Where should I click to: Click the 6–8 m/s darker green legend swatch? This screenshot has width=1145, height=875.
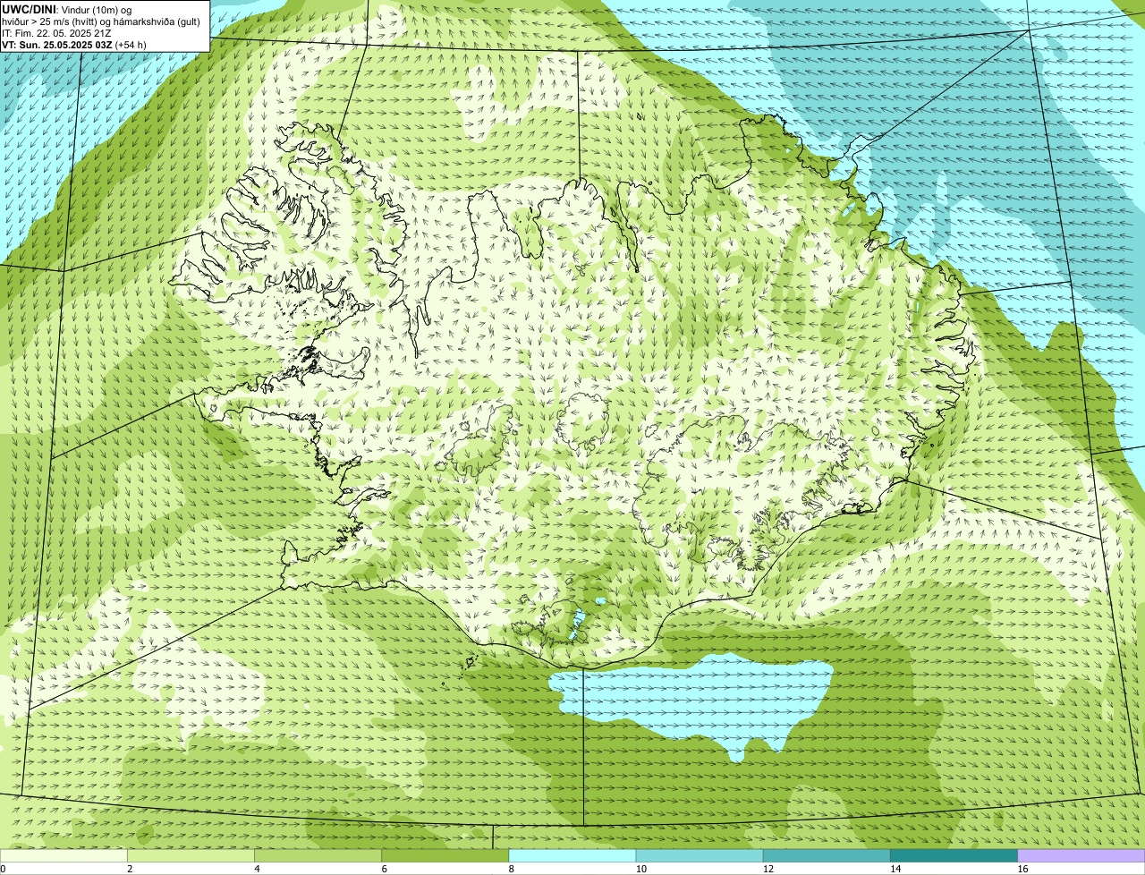[x=445, y=856]
